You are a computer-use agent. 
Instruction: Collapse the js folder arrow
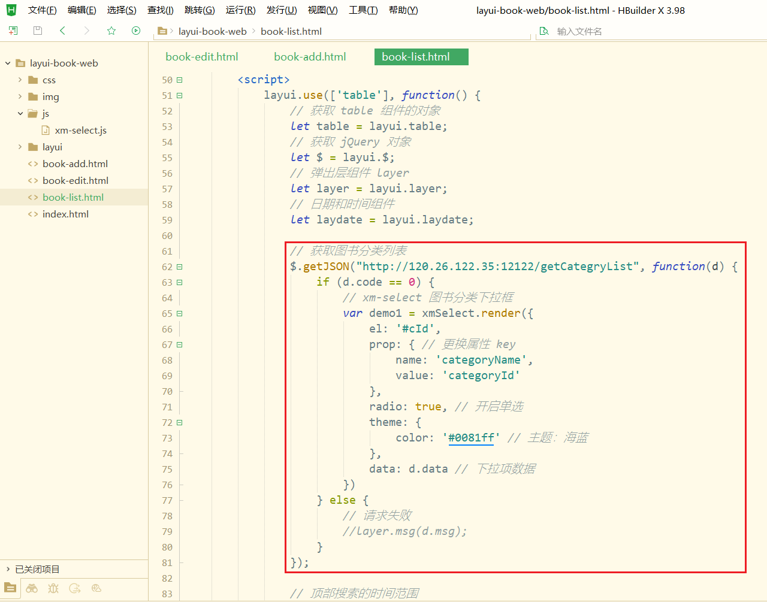pos(20,113)
